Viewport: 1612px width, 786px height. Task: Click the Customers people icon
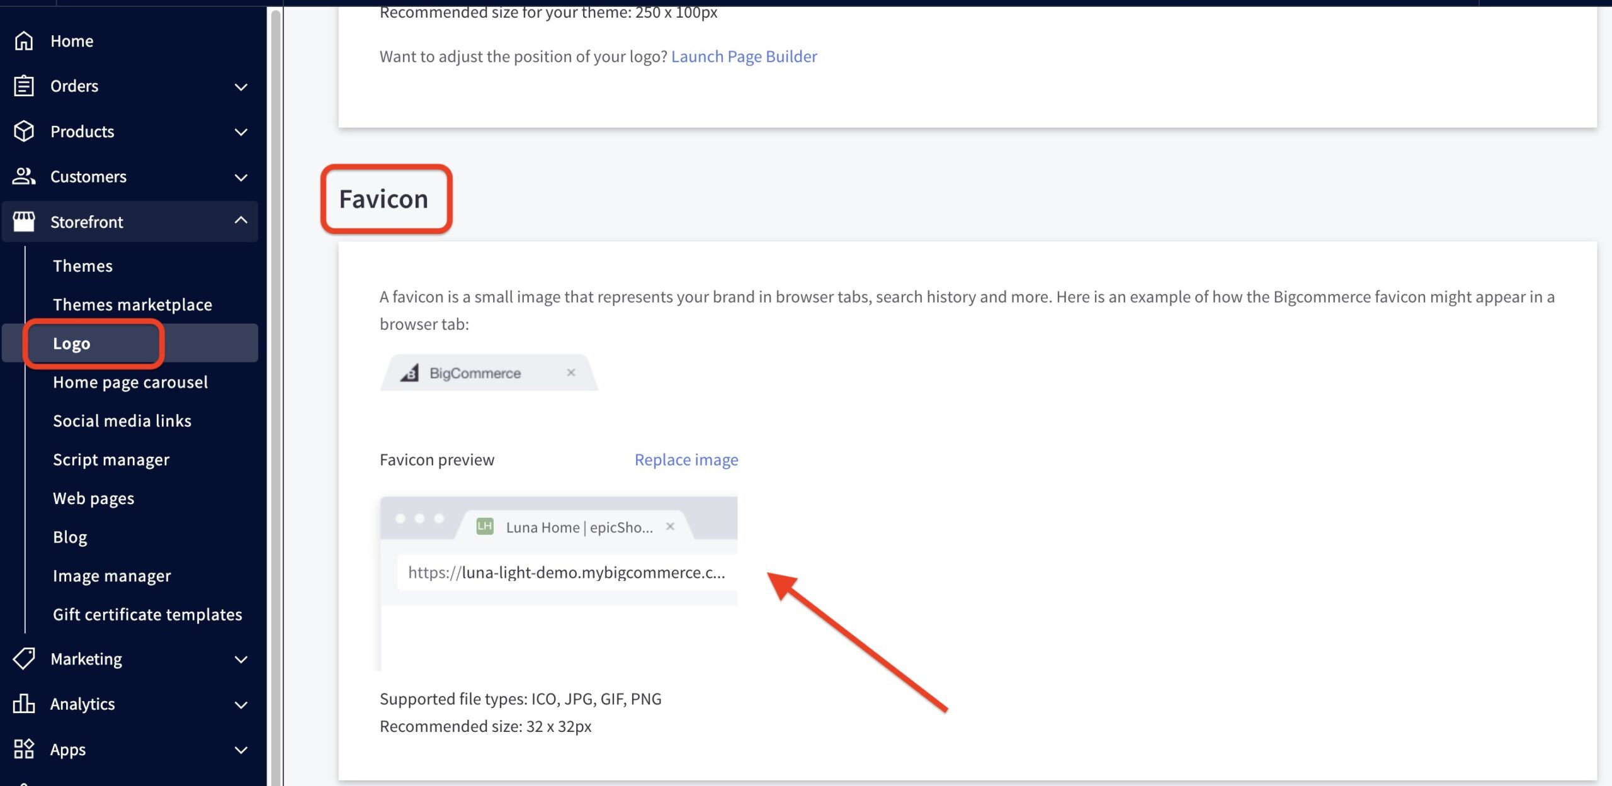(x=24, y=177)
